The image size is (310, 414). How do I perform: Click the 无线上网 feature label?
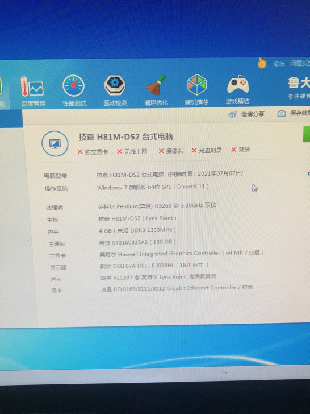136,151
